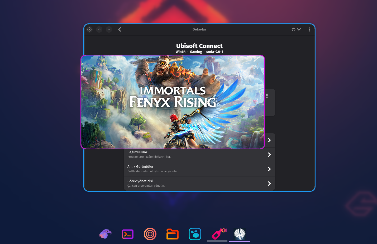Click the "Win64" architecture label
Image resolution: width=377 pixels, height=244 pixels.
coord(181,52)
